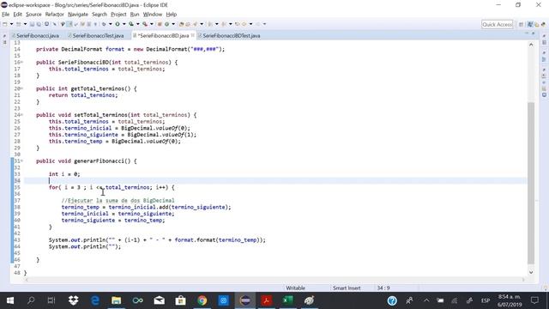Switch to the SerieFibonacciBDTest.java tab

coord(229,36)
